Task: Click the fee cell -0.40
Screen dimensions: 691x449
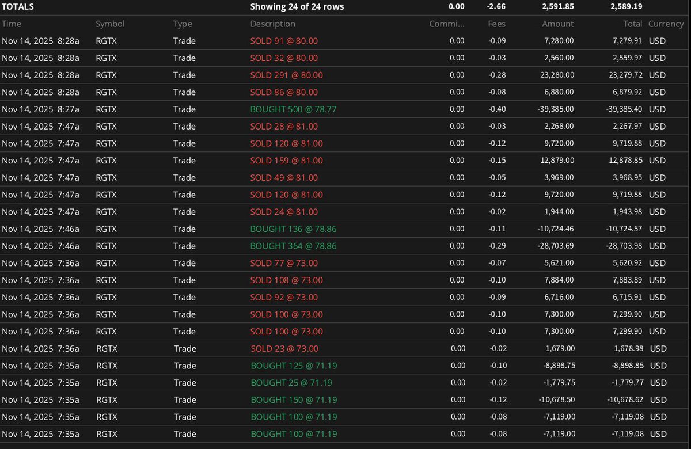Action: tap(496, 109)
